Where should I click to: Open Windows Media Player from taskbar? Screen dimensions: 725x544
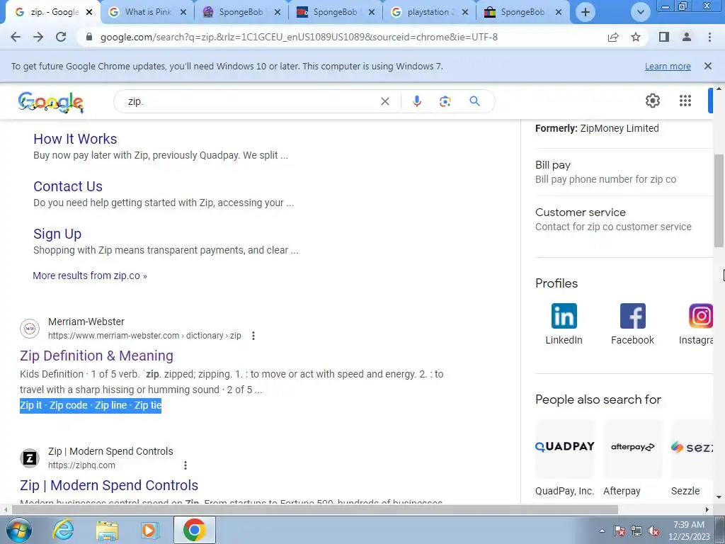(x=149, y=530)
